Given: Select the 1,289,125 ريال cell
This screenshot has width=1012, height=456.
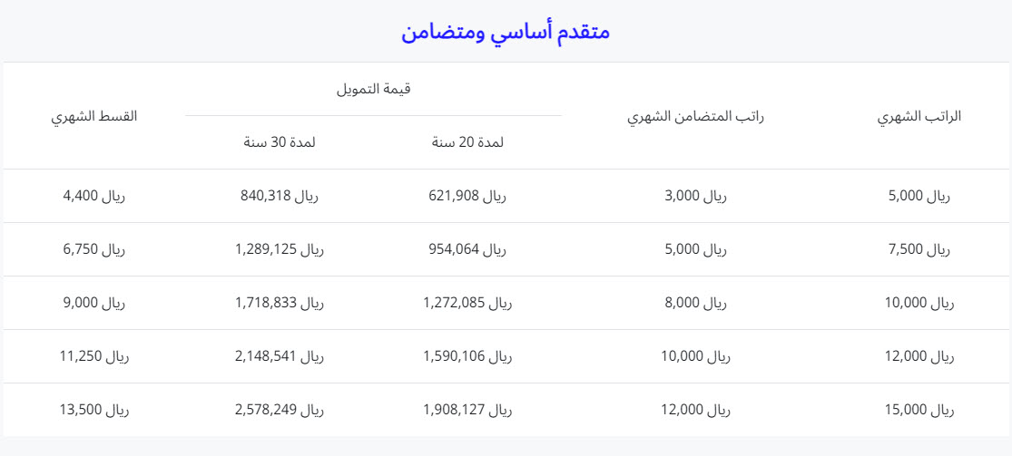Looking at the screenshot, I should 279,249.
